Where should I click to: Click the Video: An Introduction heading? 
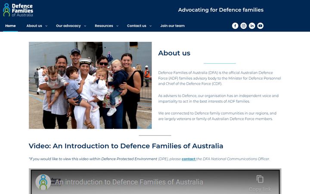pyautogui.click(x=126, y=146)
